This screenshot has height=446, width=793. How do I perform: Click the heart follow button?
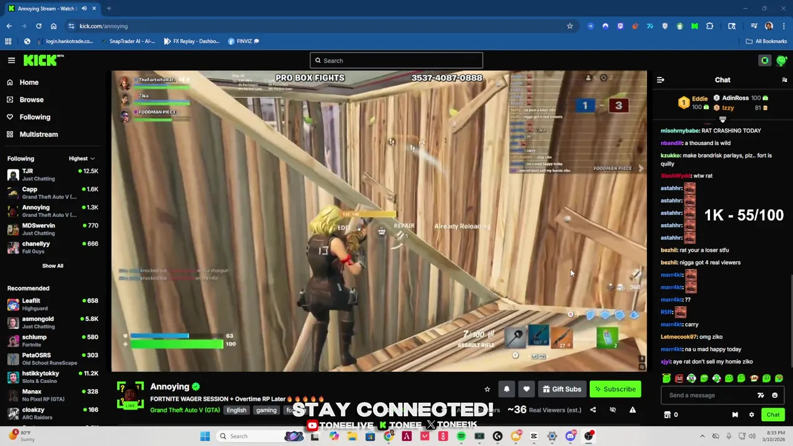[x=527, y=389]
